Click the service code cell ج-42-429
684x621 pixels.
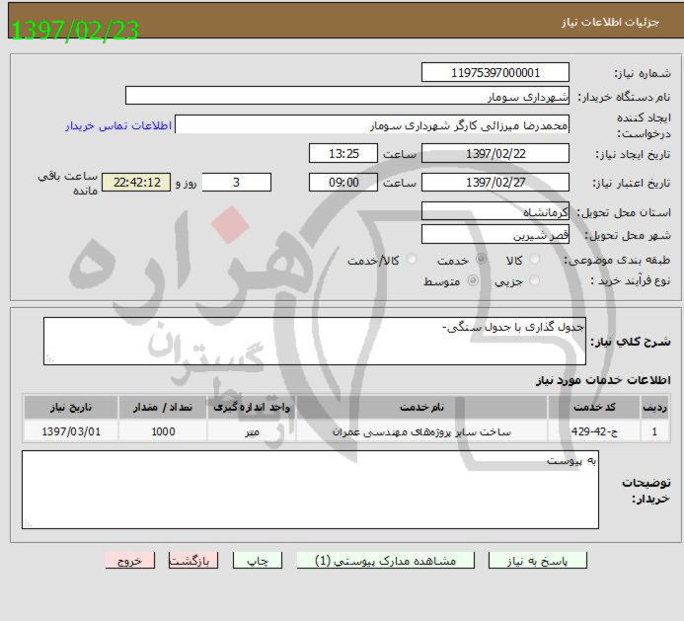pos(594,431)
